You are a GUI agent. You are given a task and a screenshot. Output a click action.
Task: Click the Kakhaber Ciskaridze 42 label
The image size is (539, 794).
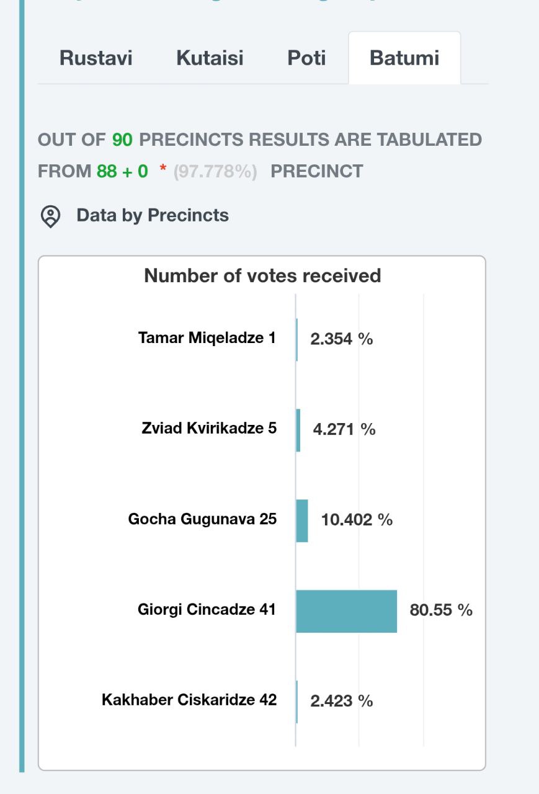point(189,700)
